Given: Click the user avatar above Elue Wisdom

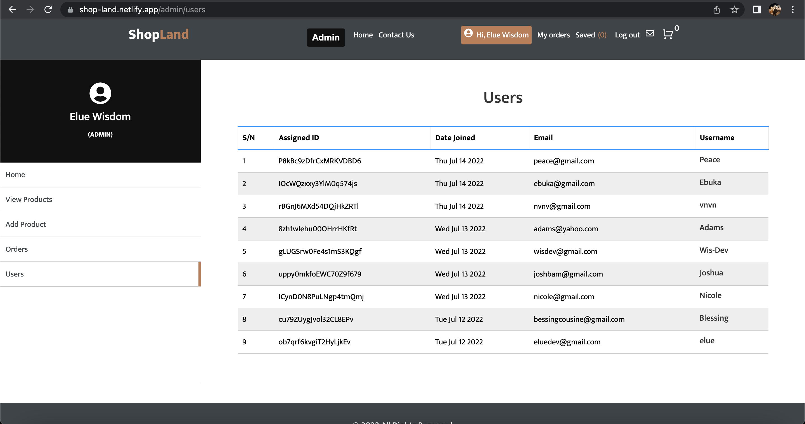Looking at the screenshot, I should click(x=100, y=93).
